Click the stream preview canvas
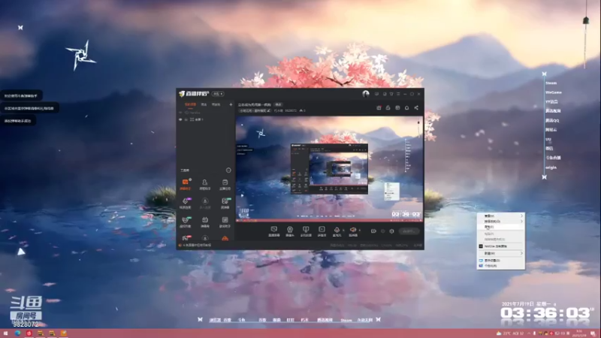This screenshot has height=338, width=601. click(x=329, y=168)
